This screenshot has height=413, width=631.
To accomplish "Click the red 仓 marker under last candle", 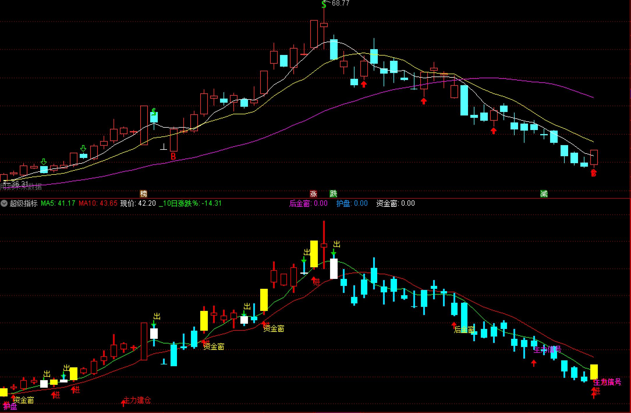I will [593, 173].
